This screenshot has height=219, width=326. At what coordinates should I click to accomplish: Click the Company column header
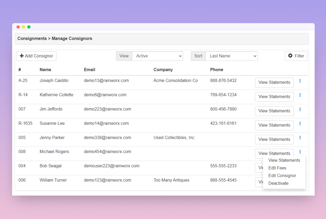163,69
